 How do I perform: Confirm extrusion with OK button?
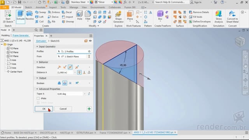coord(44,109)
